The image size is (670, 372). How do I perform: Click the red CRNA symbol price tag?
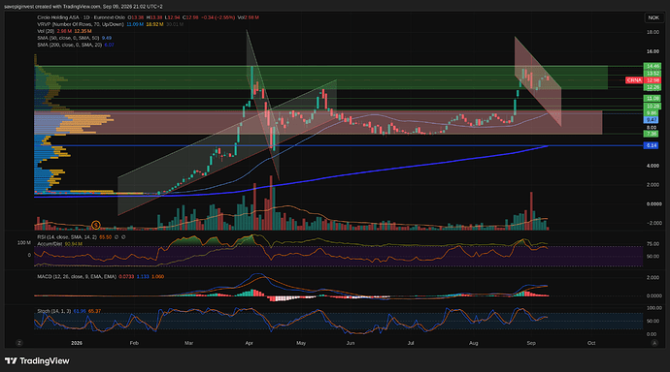tap(634, 80)
